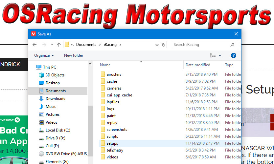
Task: Click the Back navigation arrow
Action: pos(34,45)
